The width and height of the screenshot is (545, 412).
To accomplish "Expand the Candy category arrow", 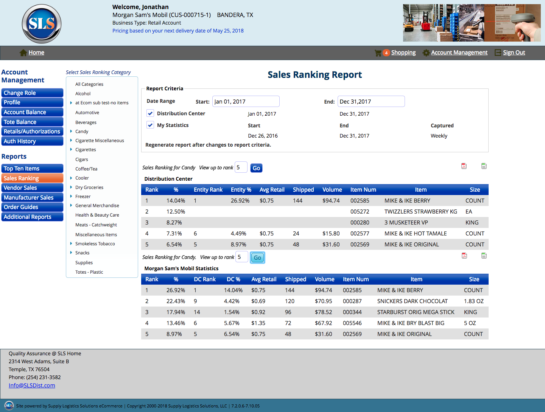I will click(71, 131).
